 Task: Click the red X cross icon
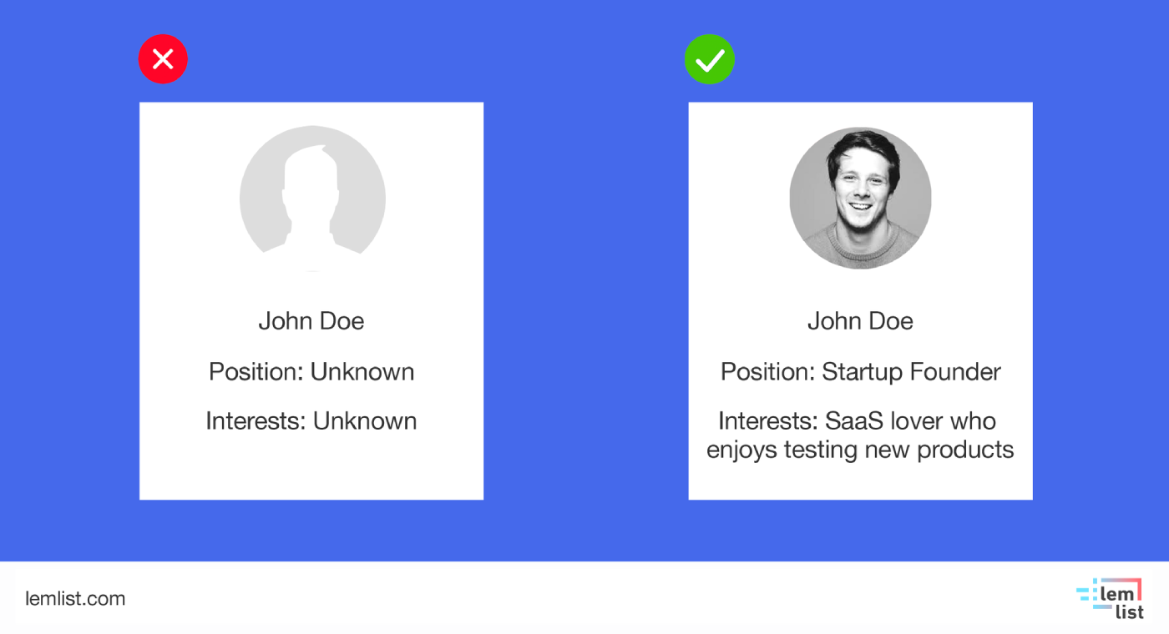tap(163, 59)
